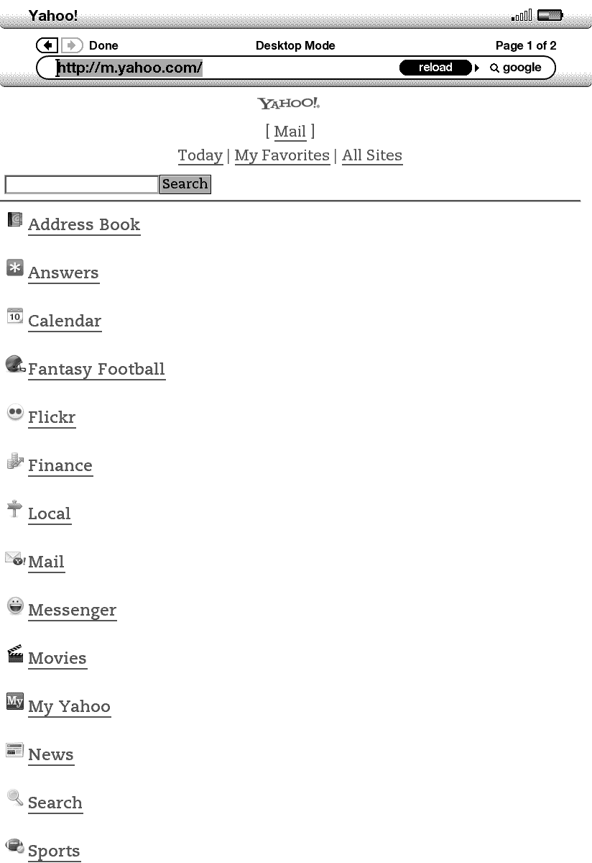Click the Movies clapperboard icon
592x863 pixels.
[15, 654]
